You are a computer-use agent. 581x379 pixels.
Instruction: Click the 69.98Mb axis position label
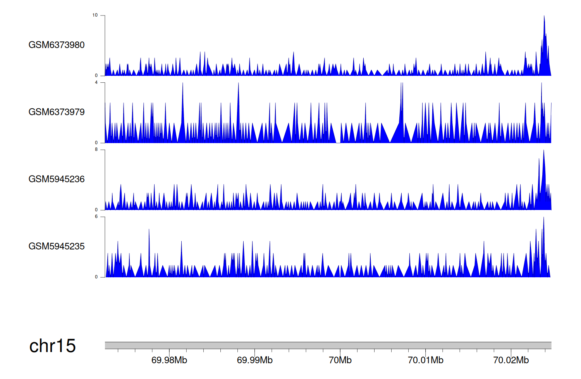(169, 360)
